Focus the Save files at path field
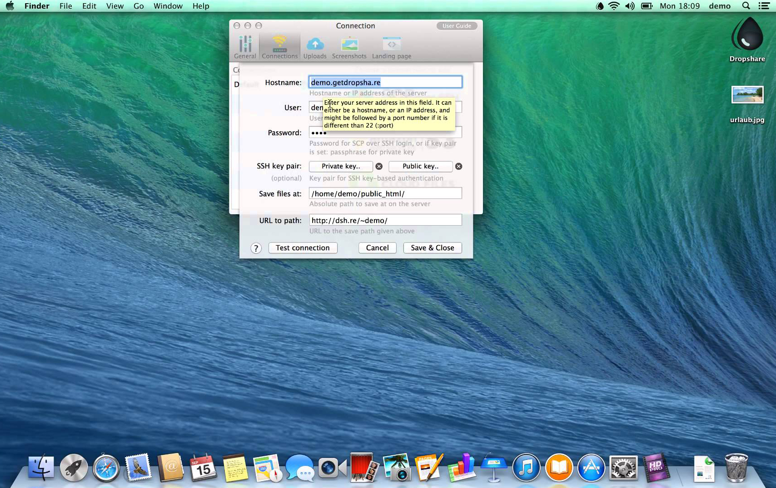Screen dimensions: 776x488 tap(385, 194)
